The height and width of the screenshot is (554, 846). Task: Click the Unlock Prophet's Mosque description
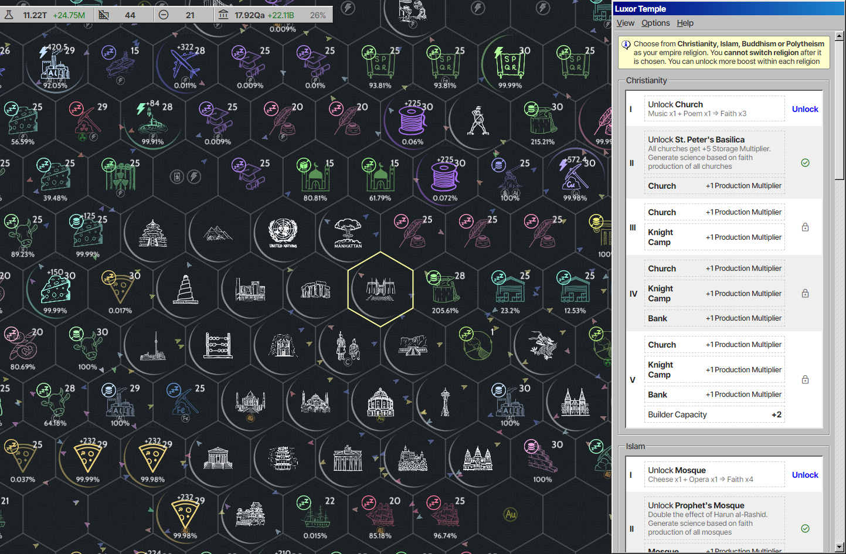pyautogui.click(x=715, y=518)
